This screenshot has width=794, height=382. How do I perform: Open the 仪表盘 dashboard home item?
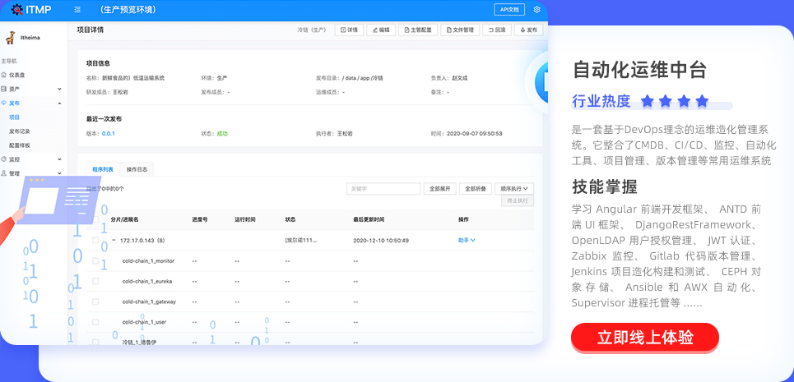[16, 75]
